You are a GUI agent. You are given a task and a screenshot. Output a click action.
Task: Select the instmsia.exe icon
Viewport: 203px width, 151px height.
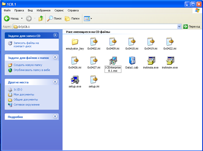coord(151,61)
